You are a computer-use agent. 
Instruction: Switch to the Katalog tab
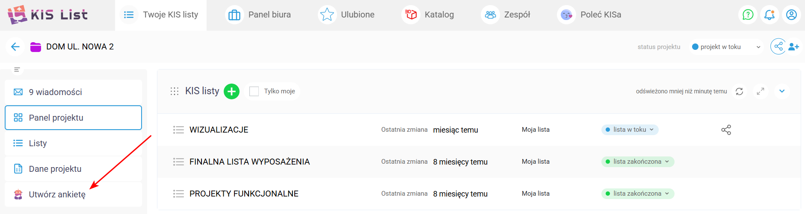429,15
